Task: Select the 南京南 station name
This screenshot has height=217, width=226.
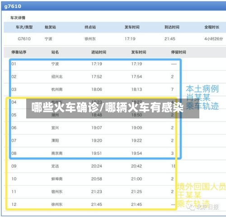Action: coord(57,153)
